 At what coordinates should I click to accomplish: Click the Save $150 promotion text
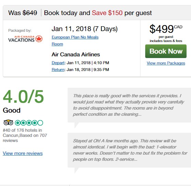[107, 13]
